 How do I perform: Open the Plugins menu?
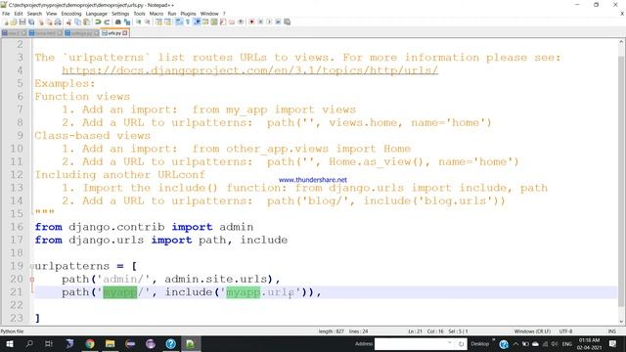(188, 14)
